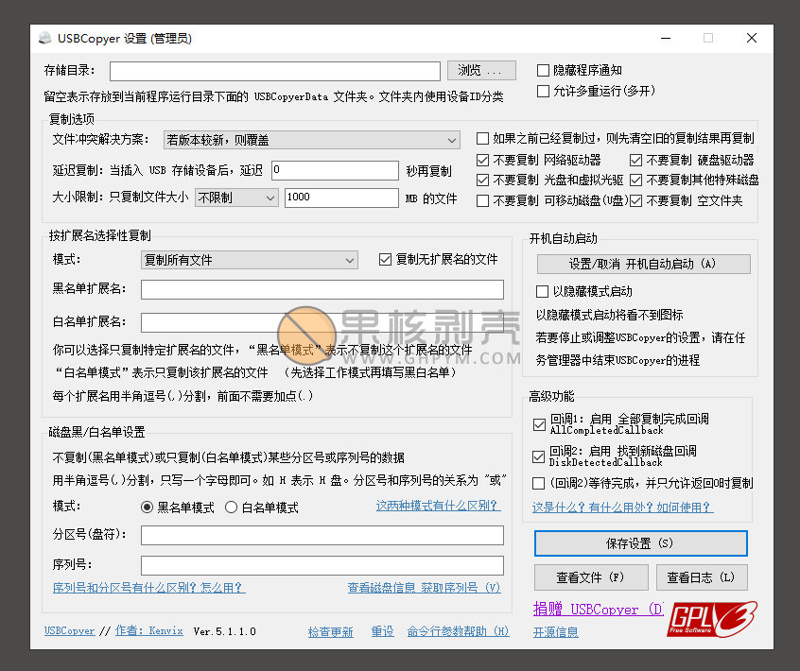Open the 复制所有文件 mode dropdown
Image resolution: width=800 pixels, height=671 pixels.
[x=249, y=259]
